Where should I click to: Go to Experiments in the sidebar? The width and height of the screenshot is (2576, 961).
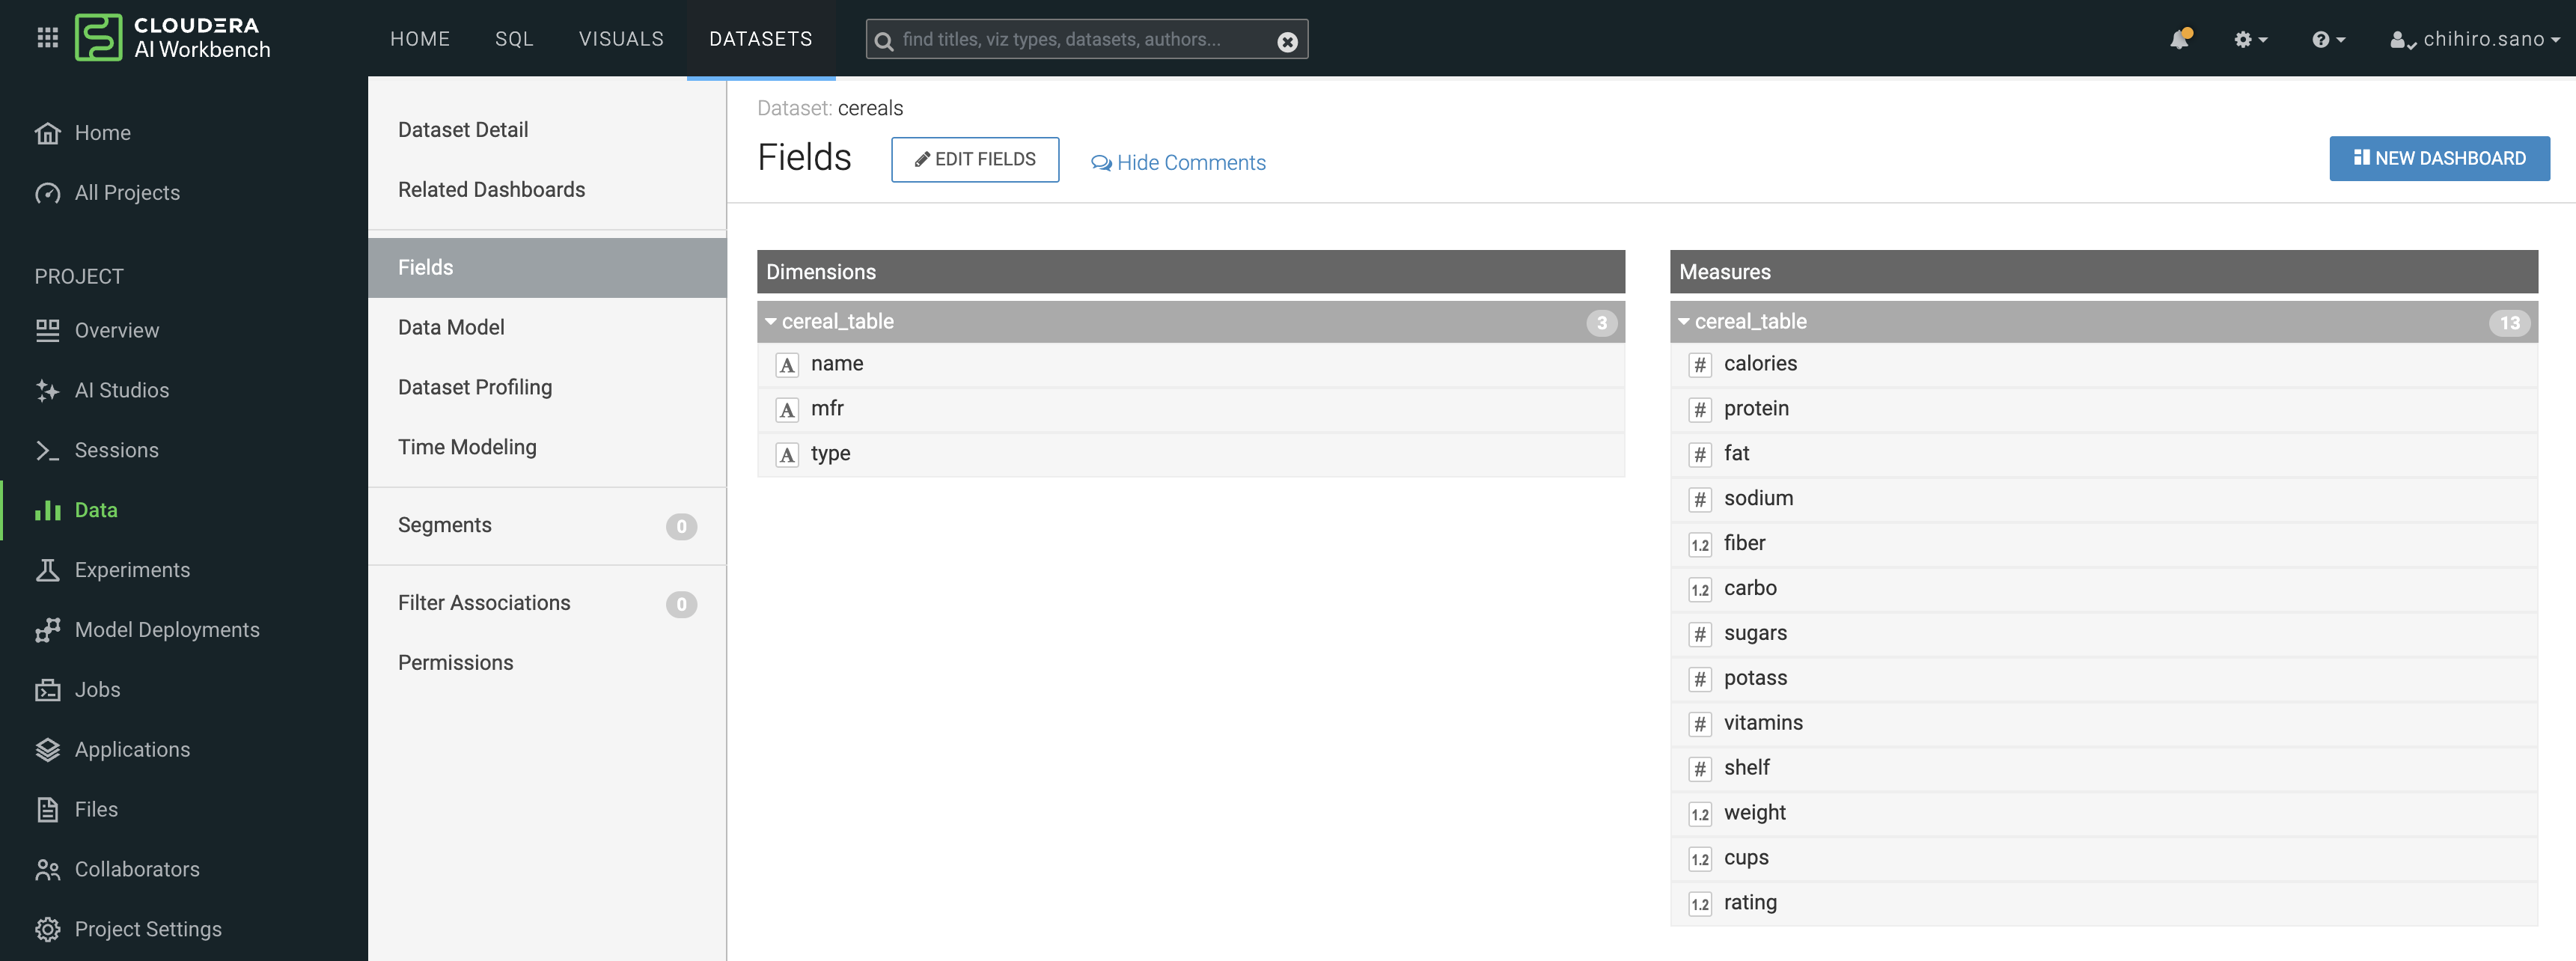coord(131,570)
